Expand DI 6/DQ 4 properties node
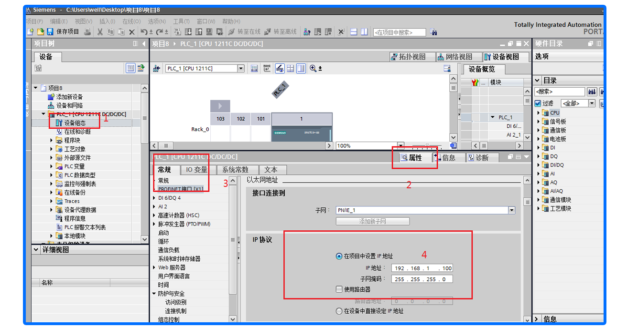 click(154, 198)
